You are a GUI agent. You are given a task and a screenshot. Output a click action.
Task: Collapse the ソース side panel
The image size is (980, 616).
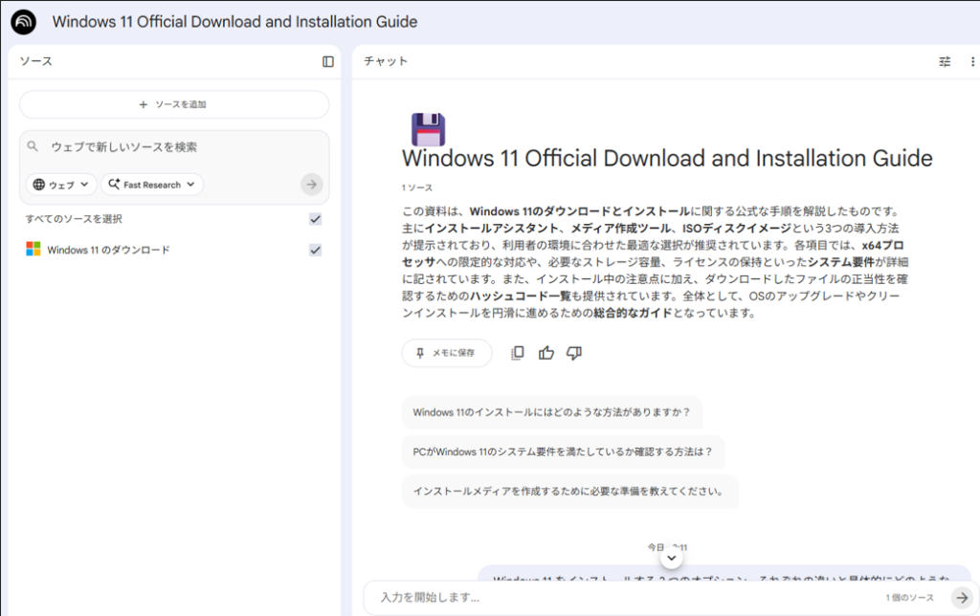point(328,61)
